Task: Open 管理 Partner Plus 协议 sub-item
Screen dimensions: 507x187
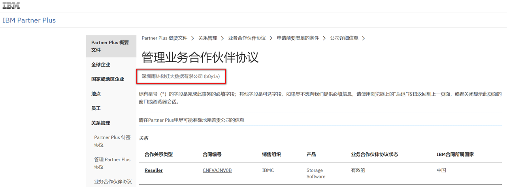Action: coord(112,163)
